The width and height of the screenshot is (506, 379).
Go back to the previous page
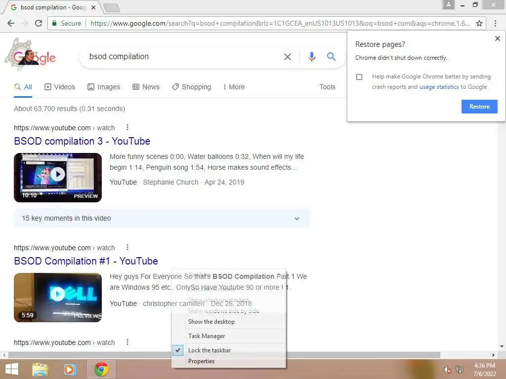(x=11, y=23)
